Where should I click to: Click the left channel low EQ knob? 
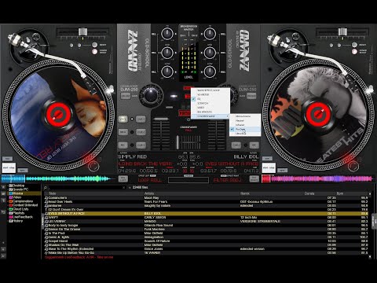pos(167,72)
